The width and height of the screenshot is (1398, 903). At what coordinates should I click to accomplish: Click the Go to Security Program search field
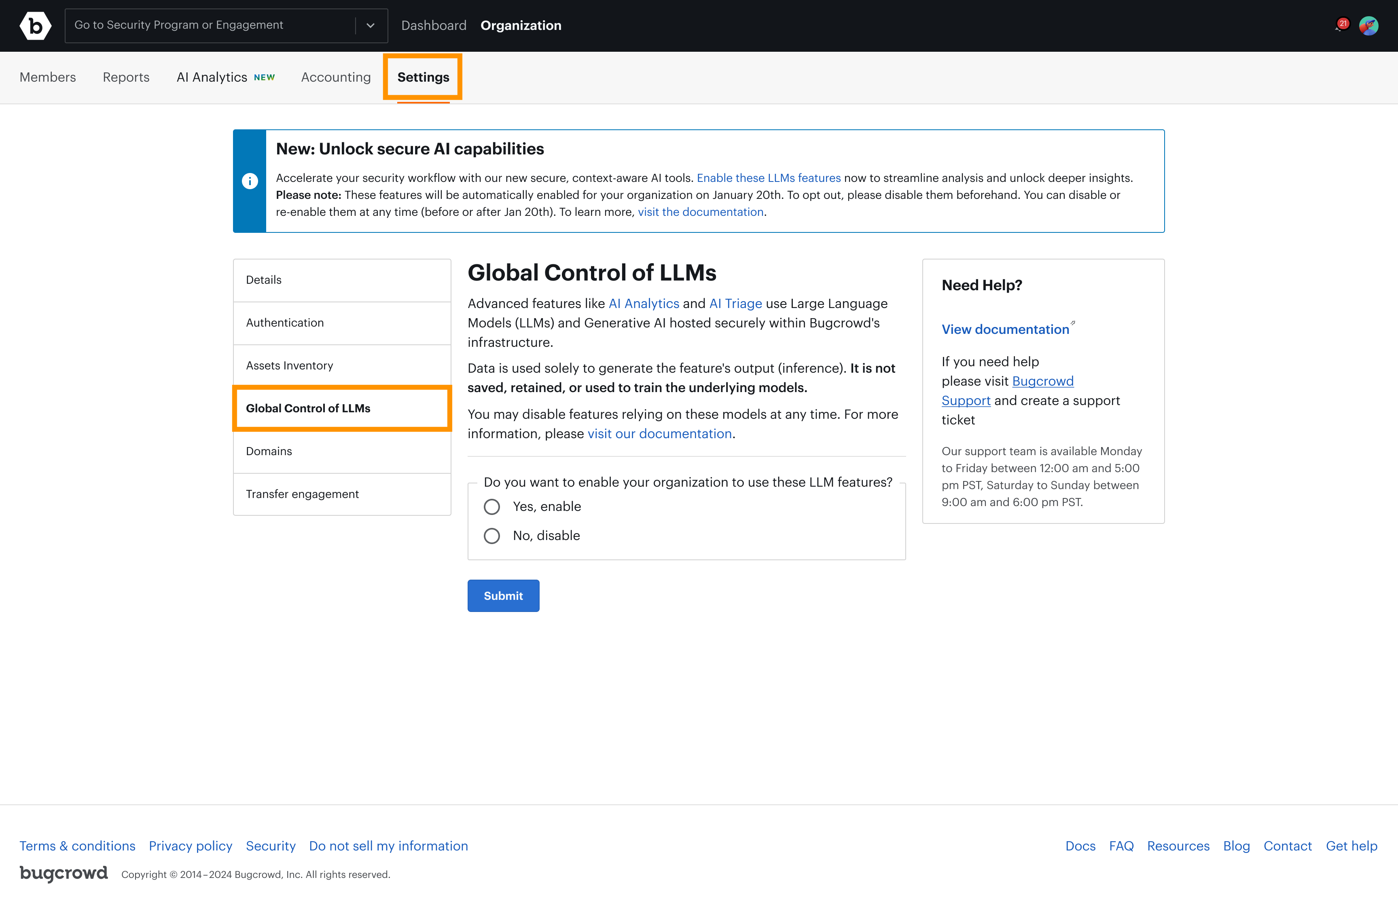[205, 25]
